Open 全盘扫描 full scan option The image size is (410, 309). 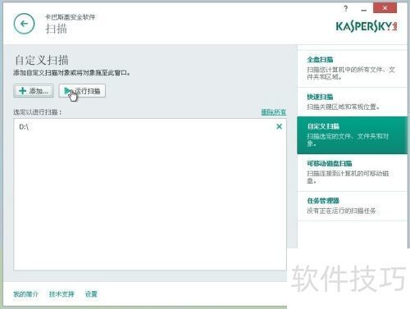(x=352, y=69)
